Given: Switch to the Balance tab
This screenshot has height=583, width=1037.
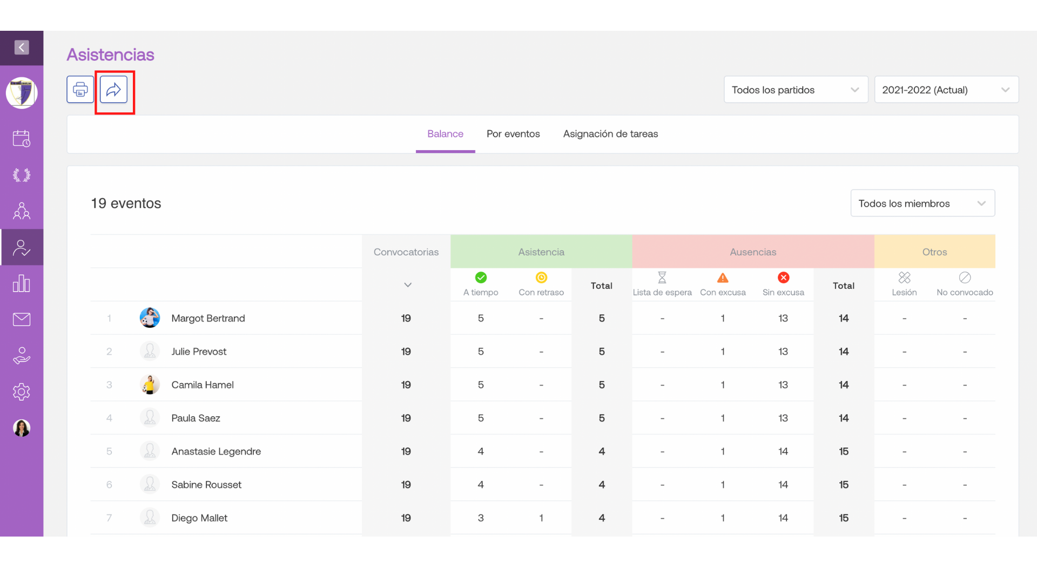Looking at the screenshot, I should (x=445, y=134).
